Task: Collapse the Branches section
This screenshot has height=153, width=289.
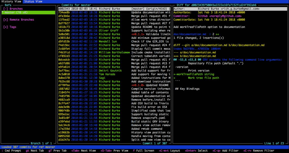Action: coord(13,9)
